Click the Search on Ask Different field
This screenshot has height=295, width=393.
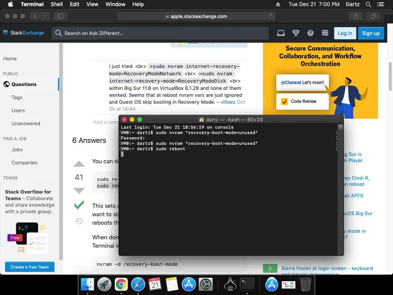click(160, 33)
